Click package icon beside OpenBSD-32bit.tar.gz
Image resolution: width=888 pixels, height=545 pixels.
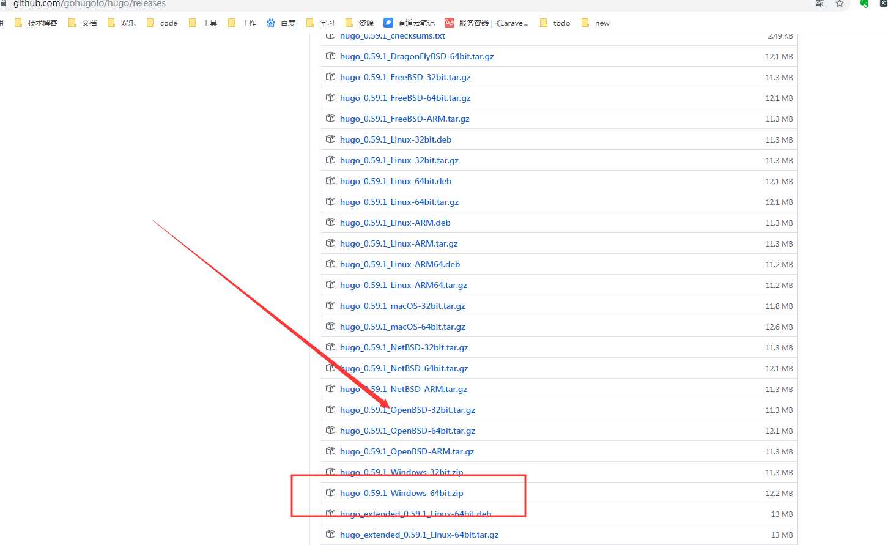point(331,409)
